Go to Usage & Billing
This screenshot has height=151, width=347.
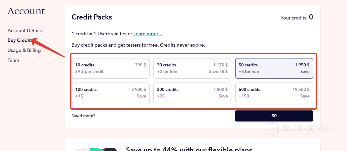24,50
